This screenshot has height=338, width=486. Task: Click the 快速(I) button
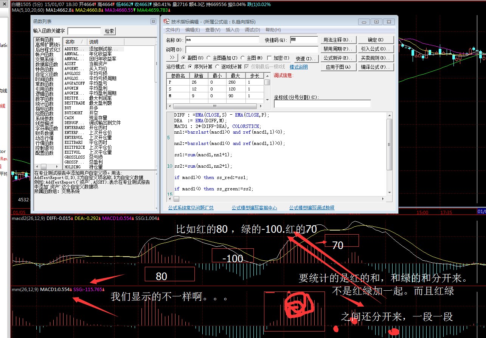(306, 59)
